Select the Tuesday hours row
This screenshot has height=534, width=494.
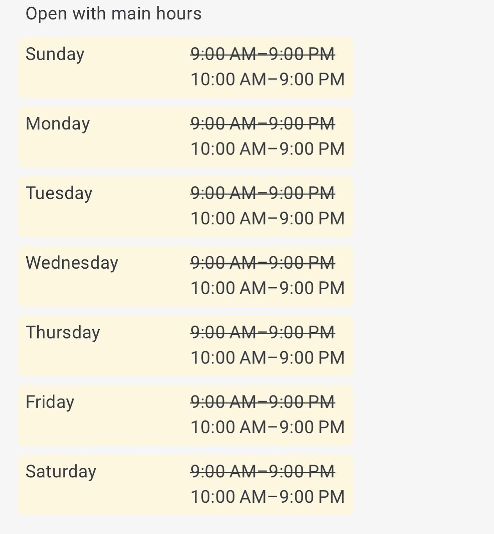coord(185,206)
